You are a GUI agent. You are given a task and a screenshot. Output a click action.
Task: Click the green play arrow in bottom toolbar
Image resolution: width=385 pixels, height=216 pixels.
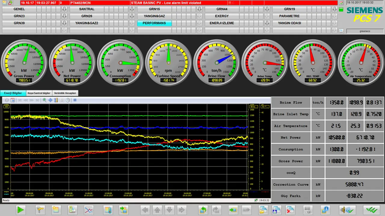(x=21, y=210)
